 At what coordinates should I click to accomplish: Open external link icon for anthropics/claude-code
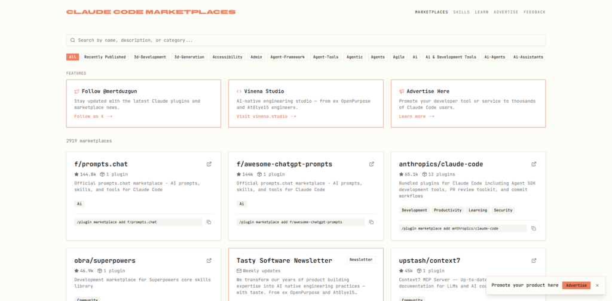pos(534,164)
